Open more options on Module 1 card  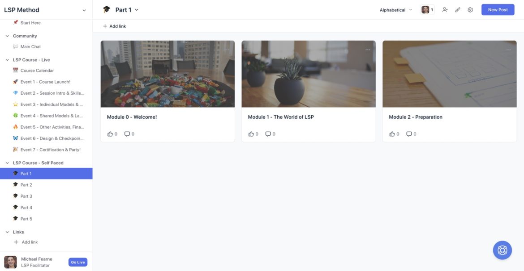tap(368, 50)
